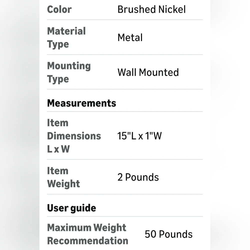This screenshot has width=250, height=250.
Task: Click the word Recommendation in the label
Action: pyautogui.click(x=88, y=241)
